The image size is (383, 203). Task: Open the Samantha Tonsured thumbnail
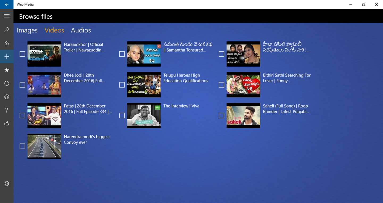coord(144,54)
